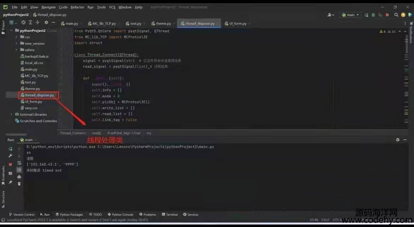Image resolution: width=414 pixels, height=227 pixels.
Task: Open the main run configuration dropdown
Action: (350, 15)
